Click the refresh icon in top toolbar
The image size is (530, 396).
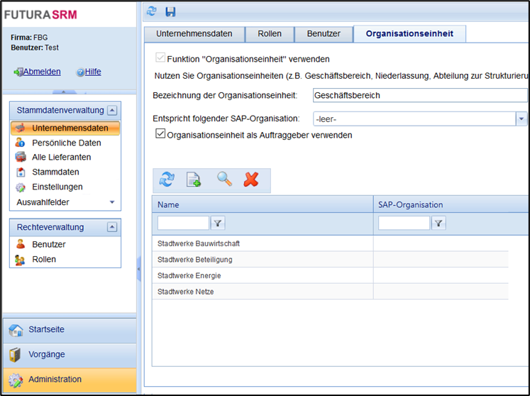152,11
